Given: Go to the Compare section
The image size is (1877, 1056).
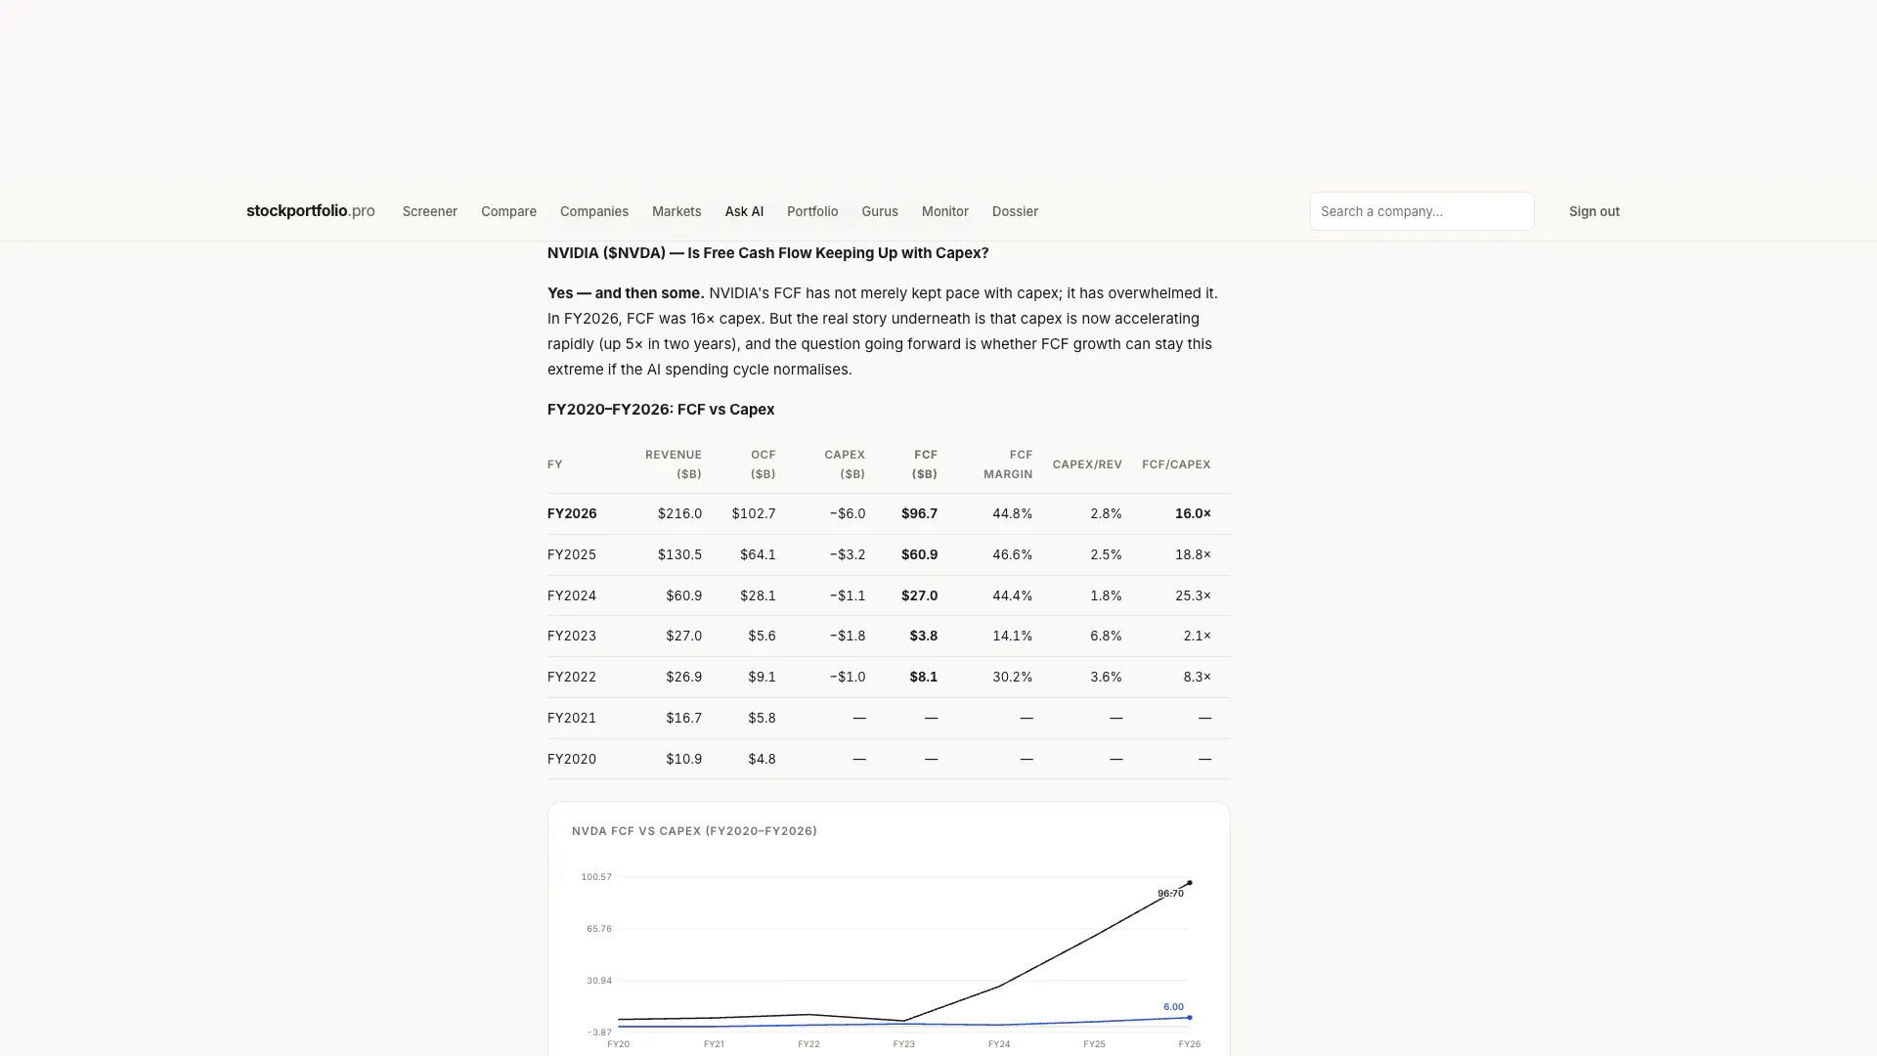Looking at the screenshot, I should coord(508,211).
